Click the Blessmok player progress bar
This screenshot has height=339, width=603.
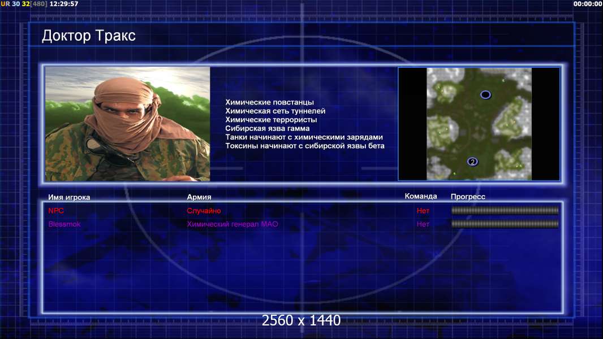pyautogui.click(x=505, y=224)
